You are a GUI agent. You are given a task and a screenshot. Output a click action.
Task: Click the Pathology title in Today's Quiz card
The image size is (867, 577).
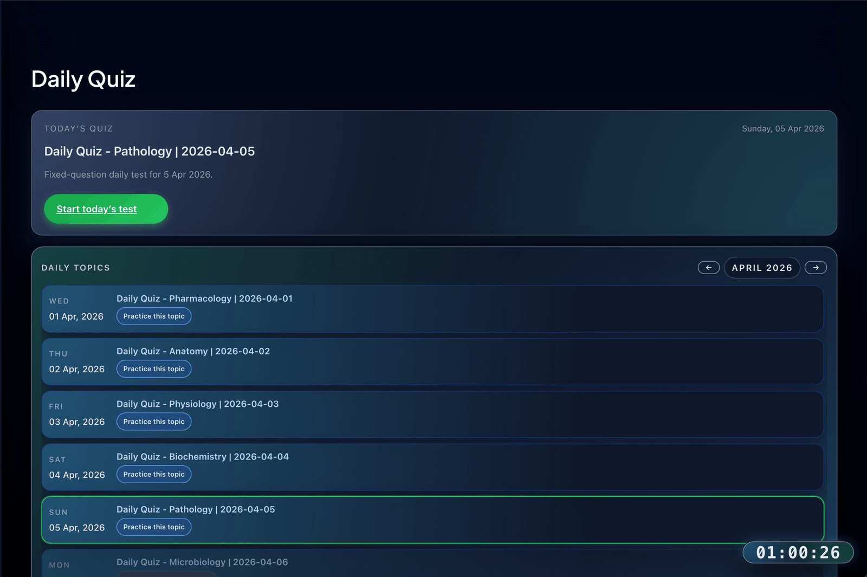(x=149, y=151)
